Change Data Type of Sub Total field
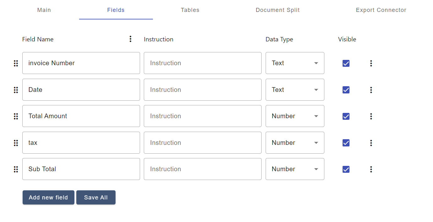433x222 pixels. click(295, 169)
